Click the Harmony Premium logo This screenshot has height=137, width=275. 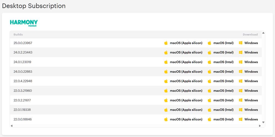24,23
